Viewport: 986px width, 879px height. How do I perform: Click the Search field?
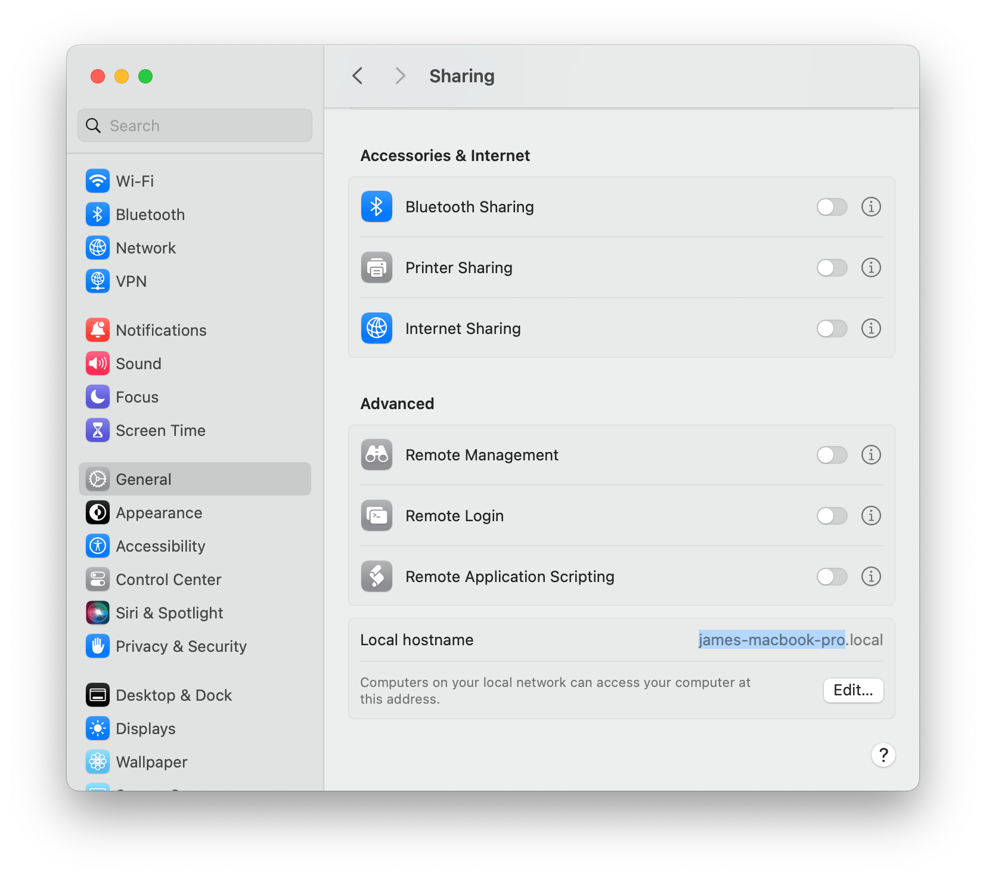(194, 125)
